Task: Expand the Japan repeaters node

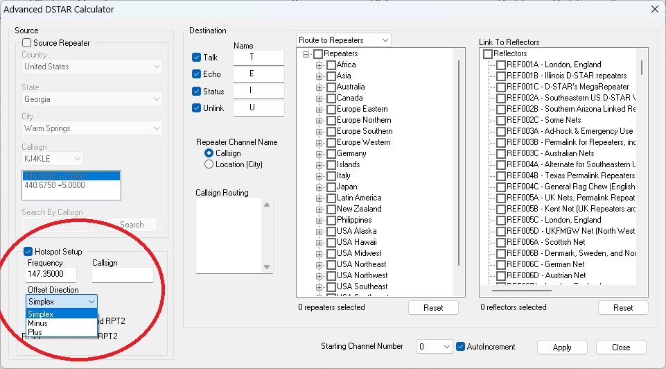Action: (x=319, y=187)
